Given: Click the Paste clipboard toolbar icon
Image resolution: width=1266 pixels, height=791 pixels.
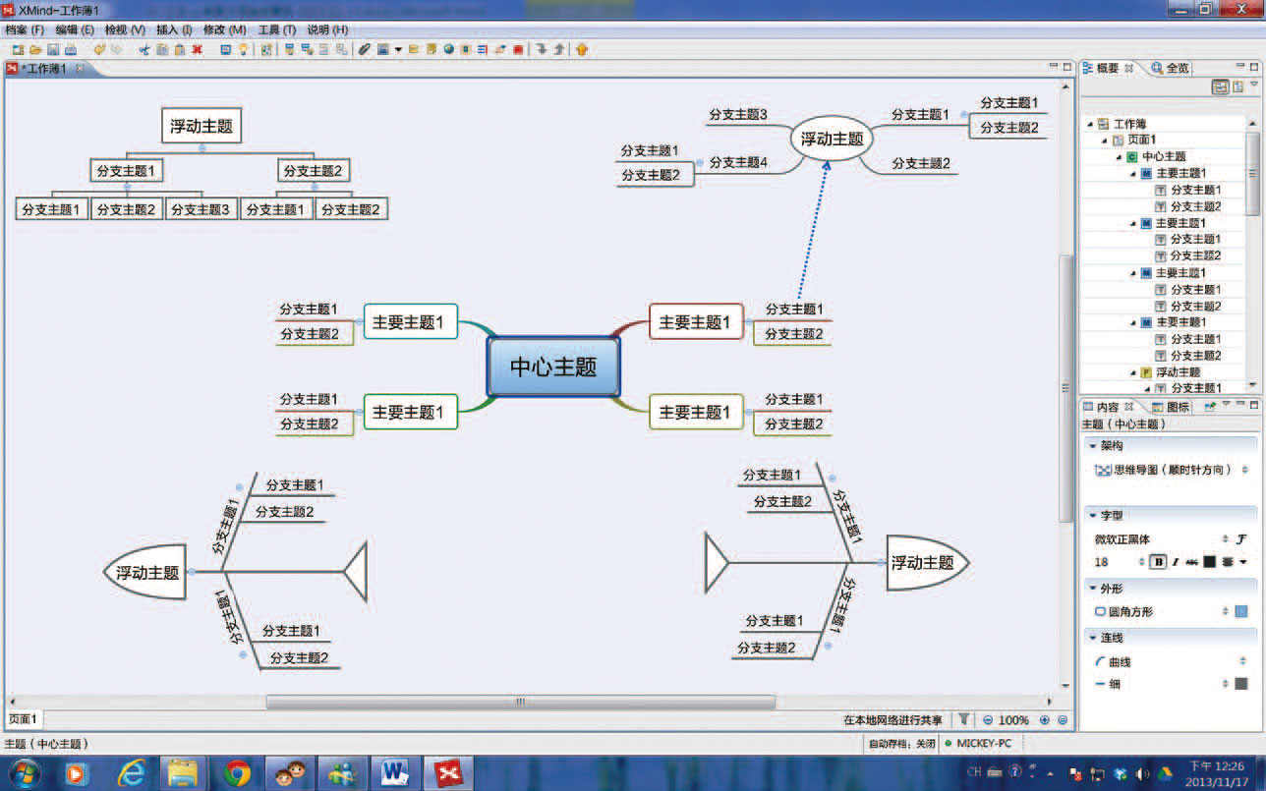Looking at the screenshot, I should tap(180, 49).
